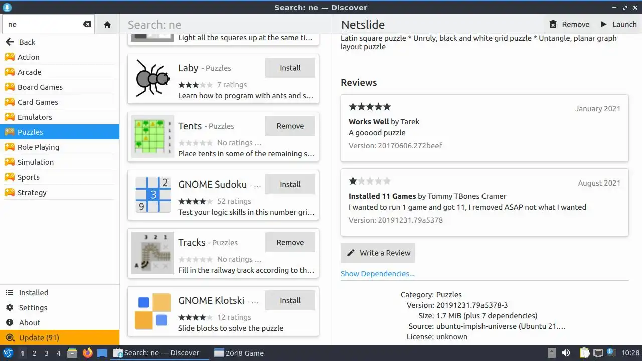
Task: Click the Emulators category gamepad icon
Action: point(9,117)
